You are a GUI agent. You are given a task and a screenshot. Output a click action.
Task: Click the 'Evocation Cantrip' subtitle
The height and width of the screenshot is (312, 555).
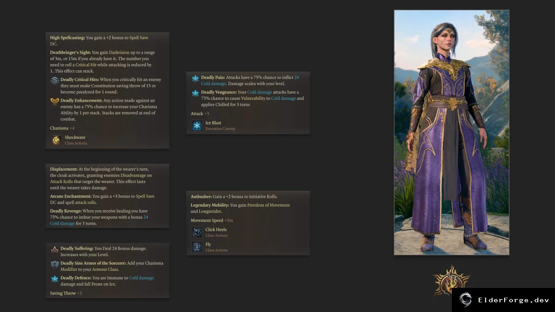pyautogui.click(x=220, y=128)
